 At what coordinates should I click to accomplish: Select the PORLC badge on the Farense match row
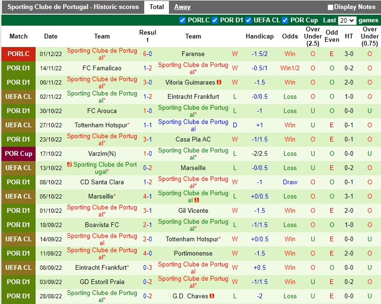click(18, 54)
